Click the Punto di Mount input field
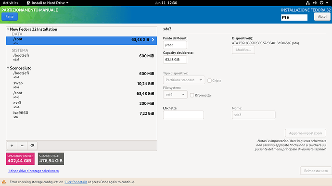Screen dimensions: 332x186 click(175, 45)
